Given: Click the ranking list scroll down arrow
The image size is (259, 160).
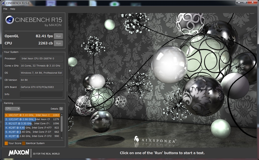Looking at the screenshot, I should (62, 138).
